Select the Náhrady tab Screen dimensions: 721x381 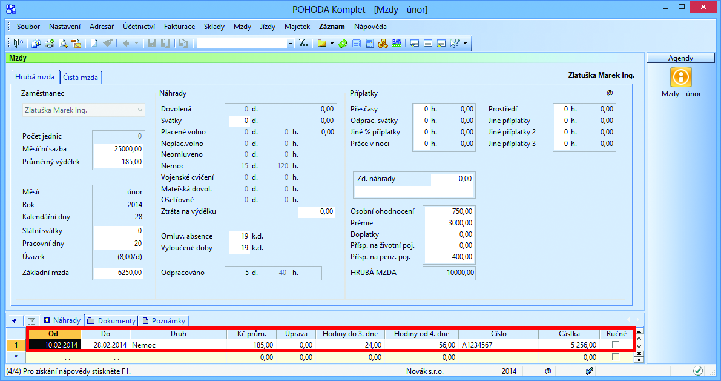(x=62, y=320)
